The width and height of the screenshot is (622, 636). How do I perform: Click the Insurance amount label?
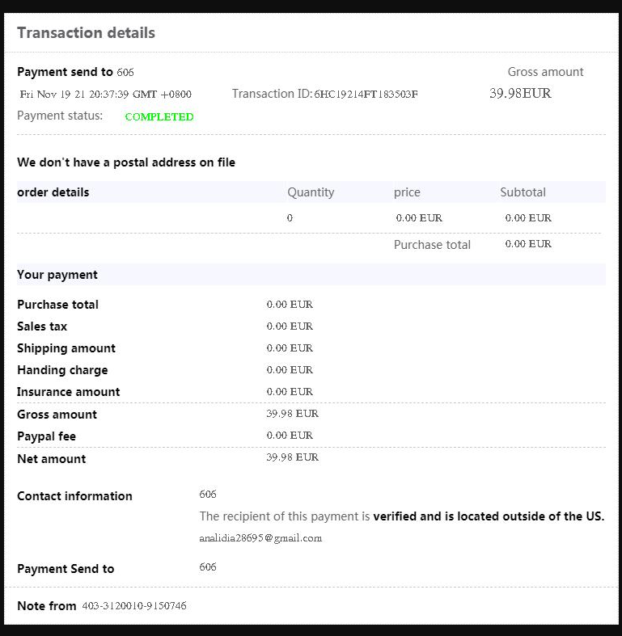(68, 392)
